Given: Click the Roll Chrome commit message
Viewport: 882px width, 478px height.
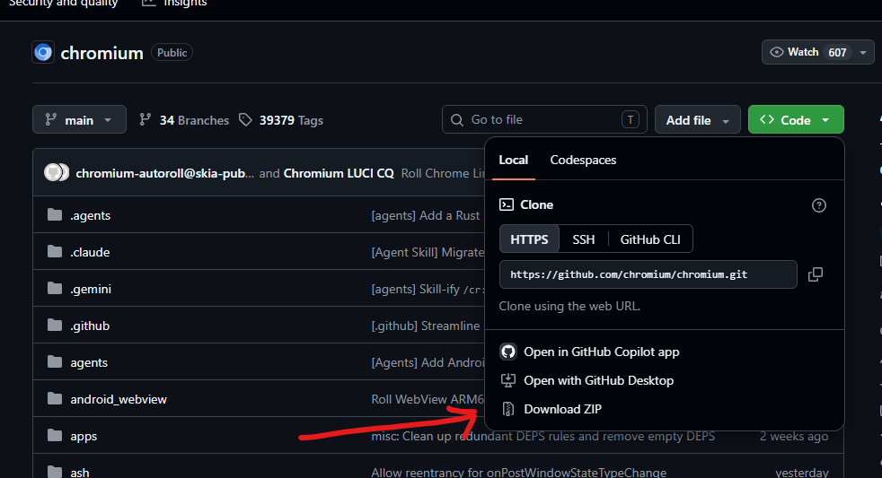Looking at the screenshot, I should click(443, 173).
